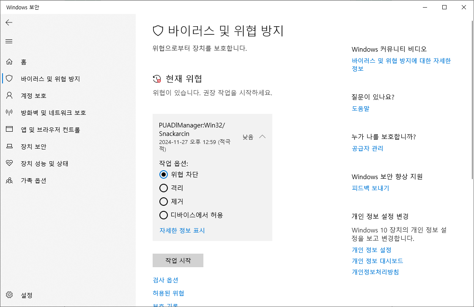Viewport: 474px width, 307px height.
Task: Click 피드백 보내기 link
Action: pyautogui.click(x=370, y=188)
